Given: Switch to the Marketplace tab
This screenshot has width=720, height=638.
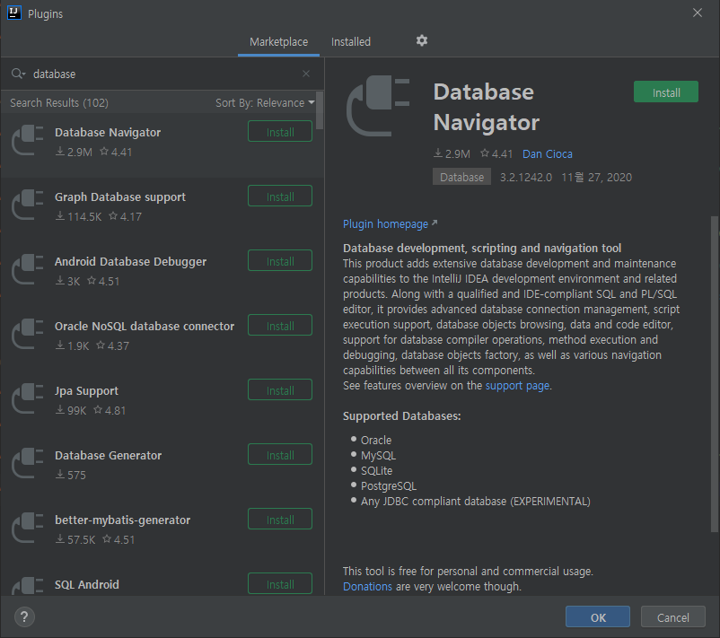Looking at the screenshot, I should (278, 42).
